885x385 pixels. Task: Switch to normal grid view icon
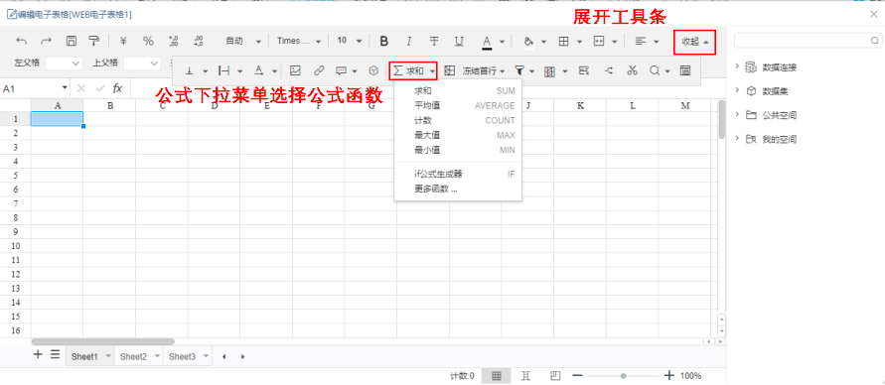coord(497,376)
